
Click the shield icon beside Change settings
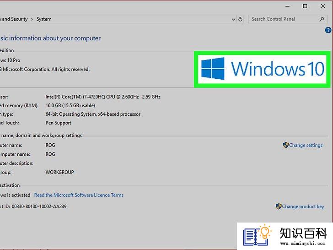coord(285,145)
